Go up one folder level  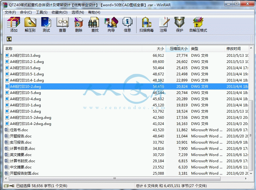coord(9,39)
